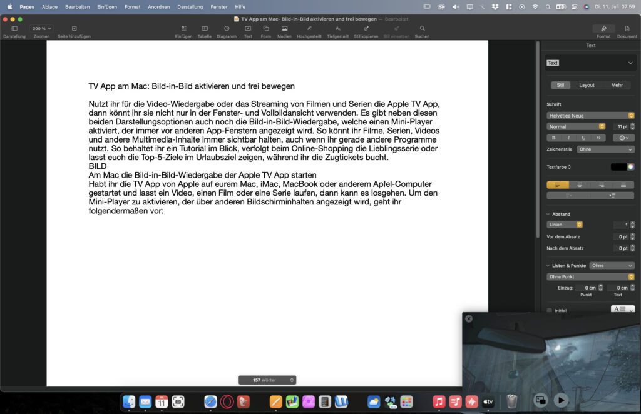Enable underline formatting
Image resolution: width=641 pixels, height=414 pixels.
click(x=583, y=138)
